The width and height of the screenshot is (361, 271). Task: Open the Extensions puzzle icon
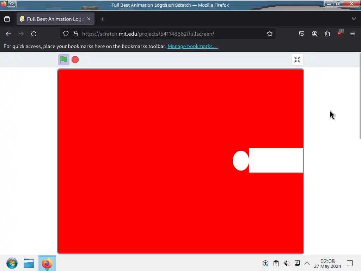coord(327,34)
